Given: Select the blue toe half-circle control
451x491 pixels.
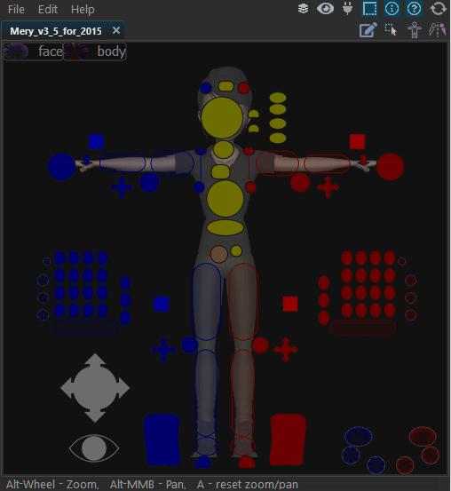Looking at the screenshot, I should [x=203, y=463].
